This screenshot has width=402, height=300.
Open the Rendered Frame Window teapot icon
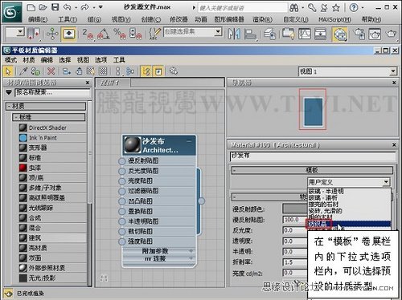pos(375,34)
